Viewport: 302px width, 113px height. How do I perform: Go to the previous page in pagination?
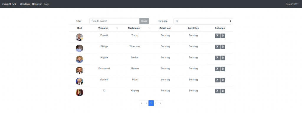[146, 103]
